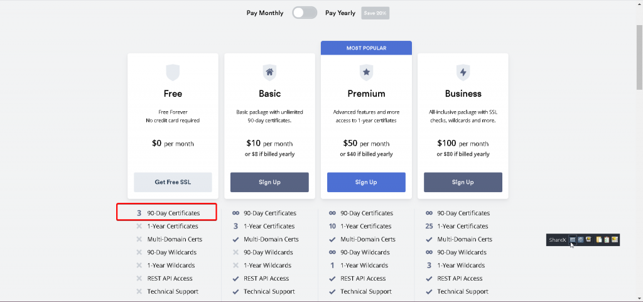
Task: Sign up for the Basic plan
Action: pos(269,182)
